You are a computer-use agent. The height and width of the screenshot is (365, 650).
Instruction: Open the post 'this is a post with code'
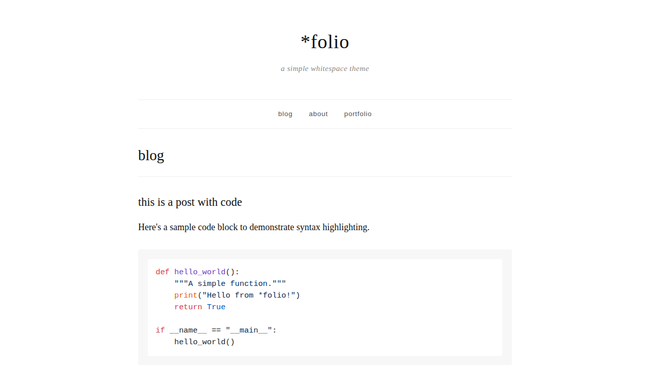[190, 202]
